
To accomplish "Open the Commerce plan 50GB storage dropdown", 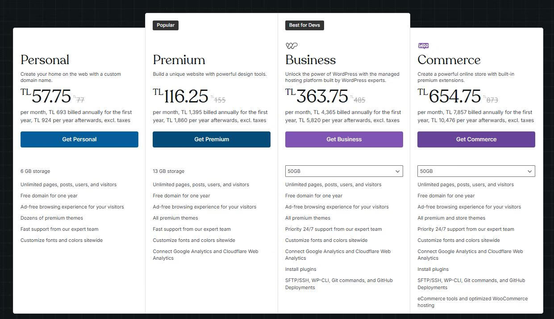I will click(471, 171).
